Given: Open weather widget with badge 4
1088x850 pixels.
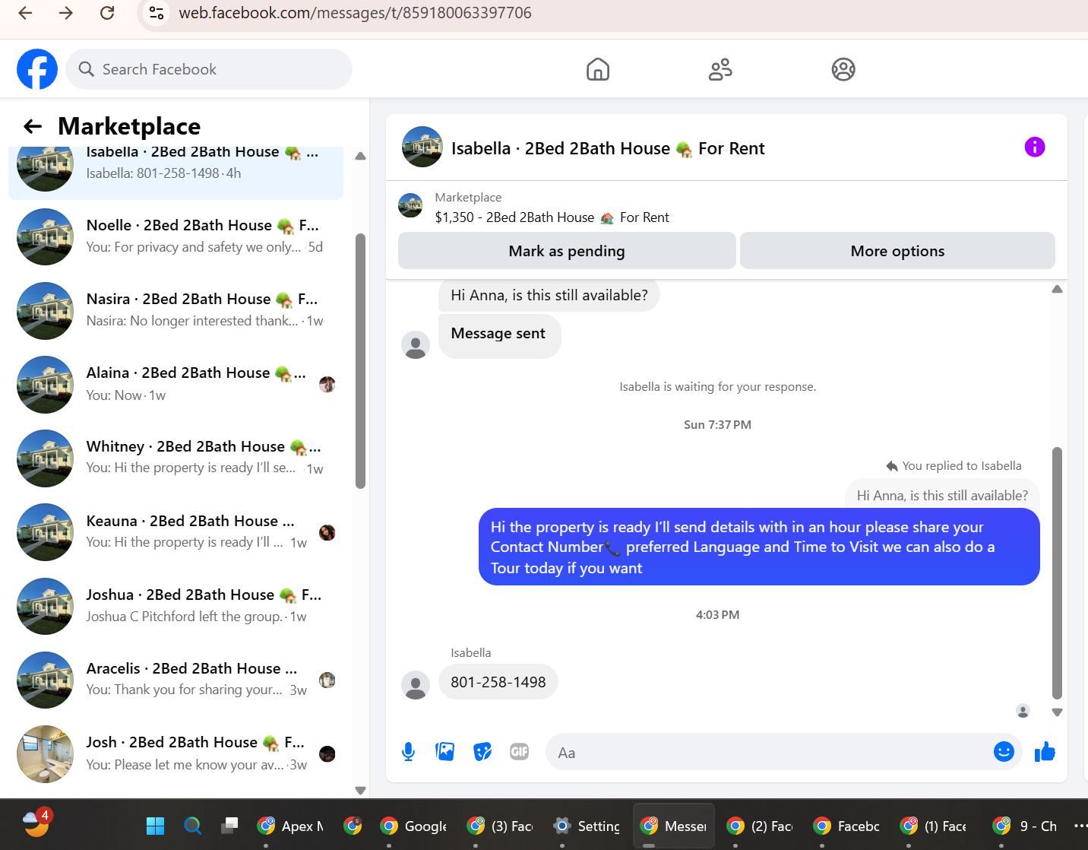Looking at the screenshot, I should point(36,823).
